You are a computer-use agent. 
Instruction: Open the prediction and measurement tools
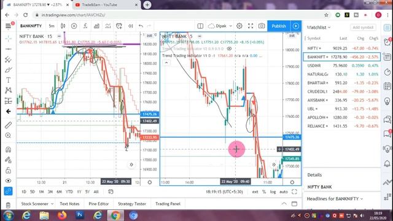pyautogui.click(x=8, y=101)
